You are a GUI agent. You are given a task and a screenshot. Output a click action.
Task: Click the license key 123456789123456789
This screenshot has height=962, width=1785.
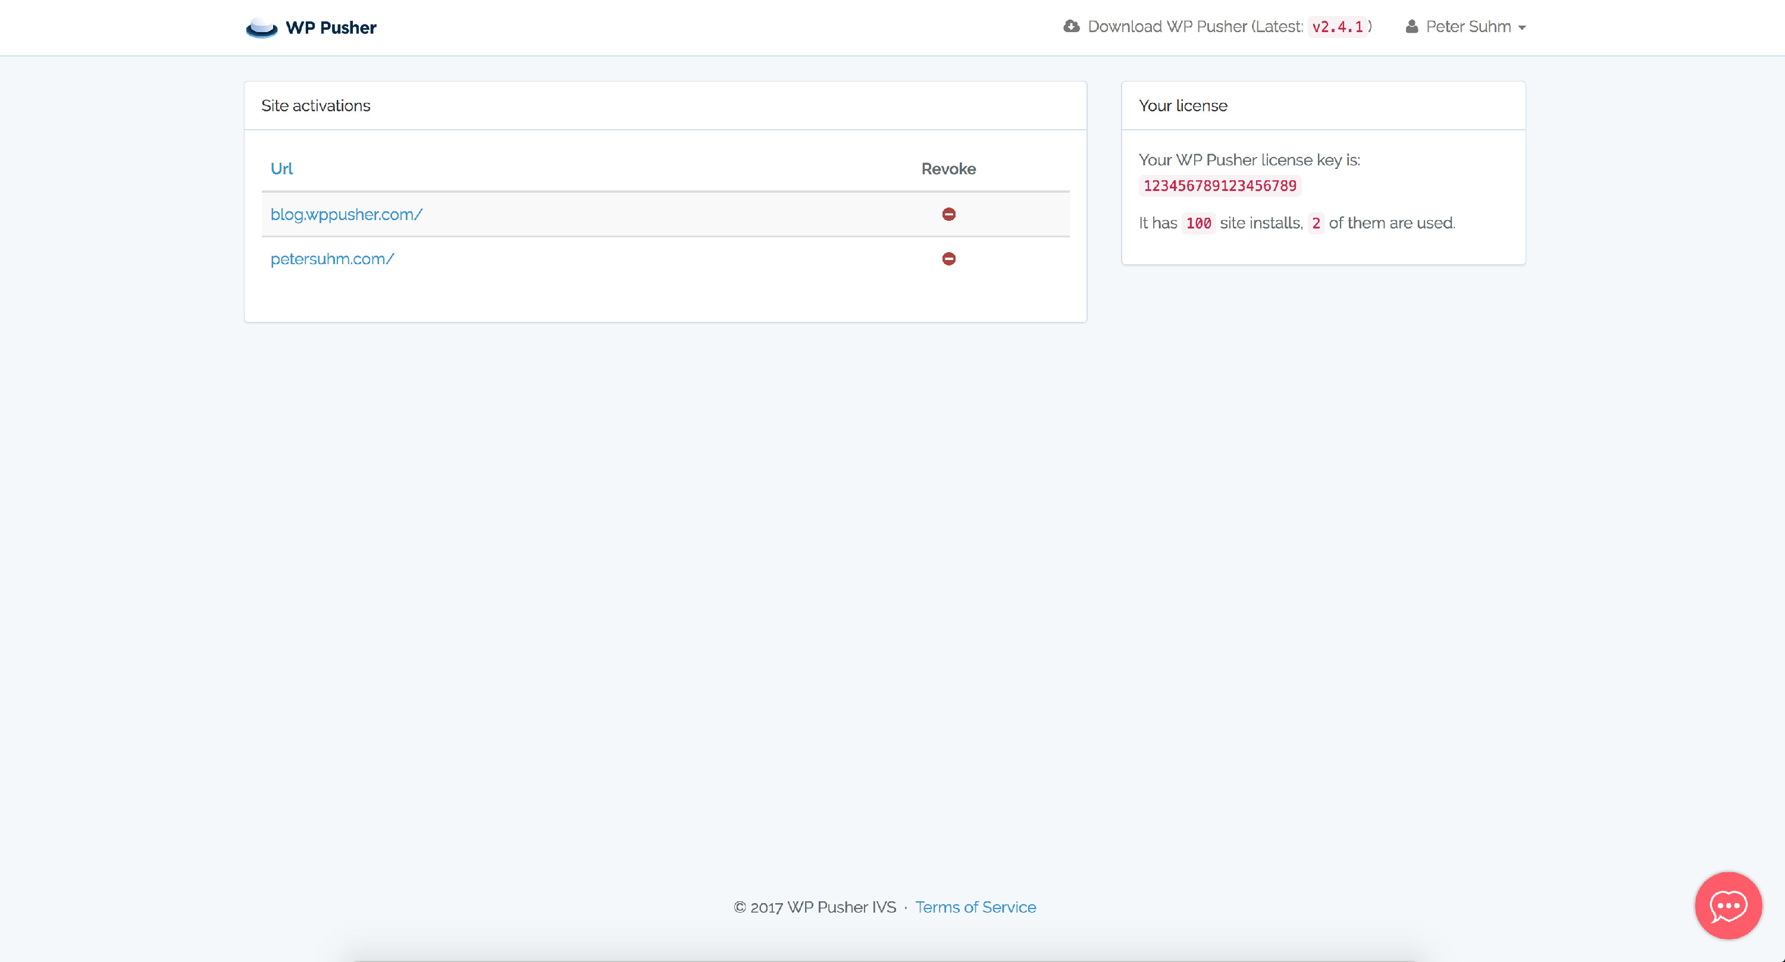(1220, 186)
